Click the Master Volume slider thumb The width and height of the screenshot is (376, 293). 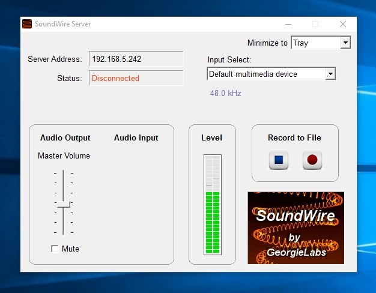64,204
